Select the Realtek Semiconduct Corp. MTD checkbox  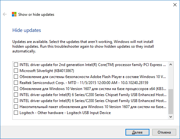click(16, 82)
